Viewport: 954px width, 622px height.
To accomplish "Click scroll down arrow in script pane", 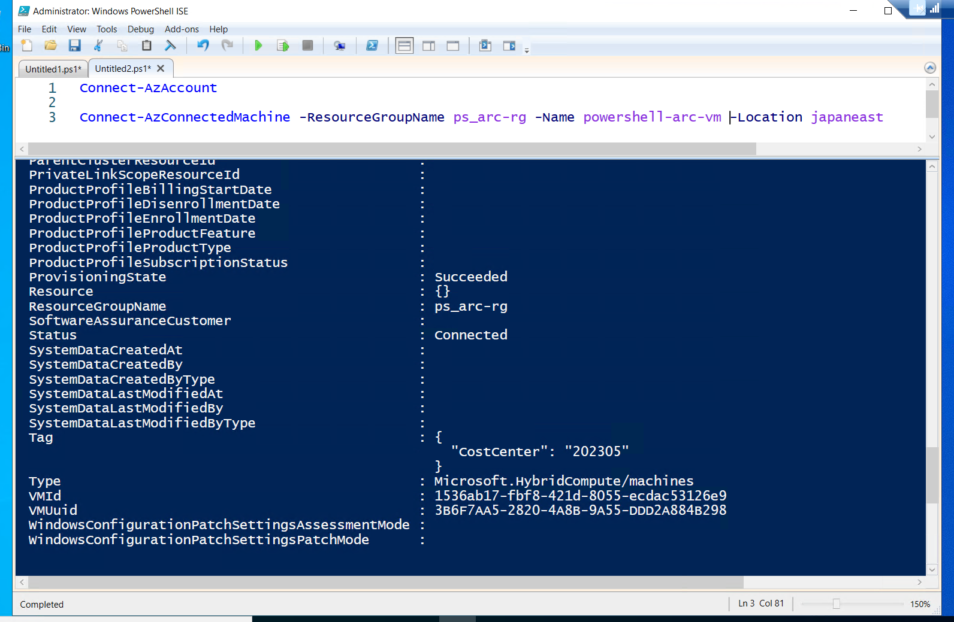I will pos(932,136).
